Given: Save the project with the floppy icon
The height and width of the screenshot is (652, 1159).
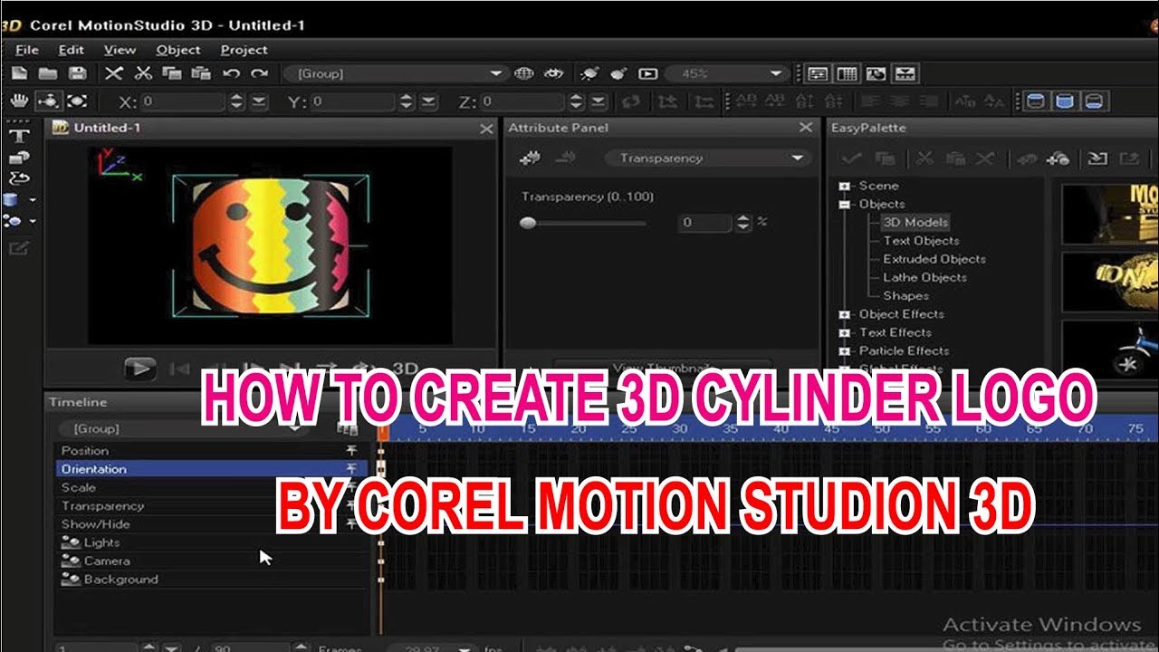Looking at the screenshot, I should [x=78, y=73].
